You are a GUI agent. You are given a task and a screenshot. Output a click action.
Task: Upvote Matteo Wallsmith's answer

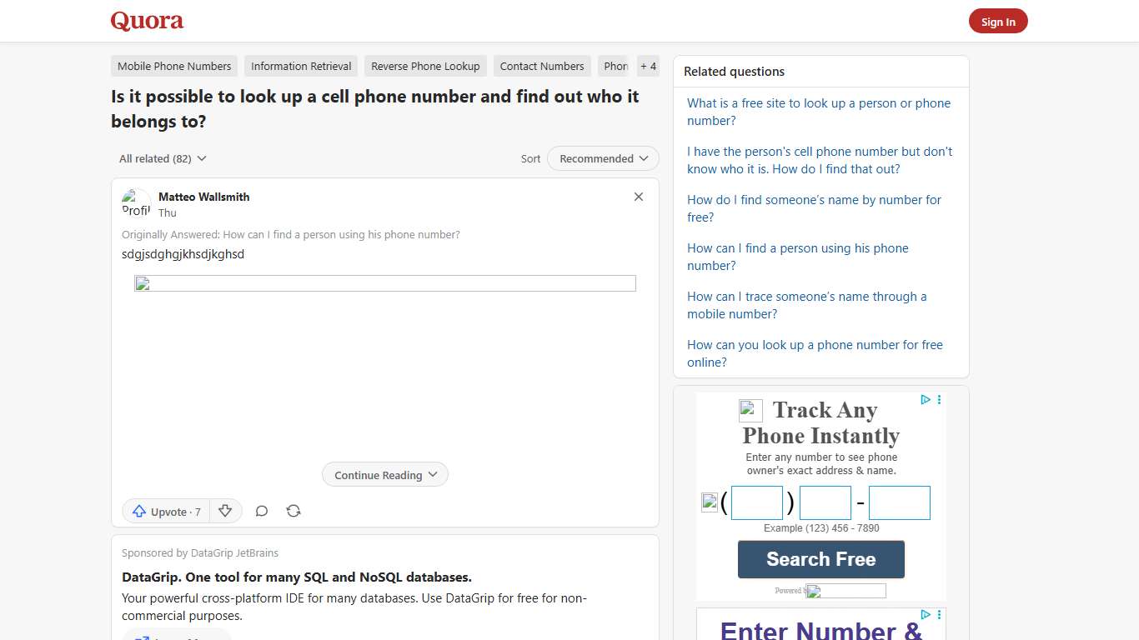(x=165, y=511)
